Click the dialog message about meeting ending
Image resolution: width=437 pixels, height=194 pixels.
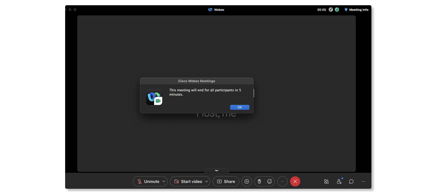pyautogui.click(x=205, y=92)
